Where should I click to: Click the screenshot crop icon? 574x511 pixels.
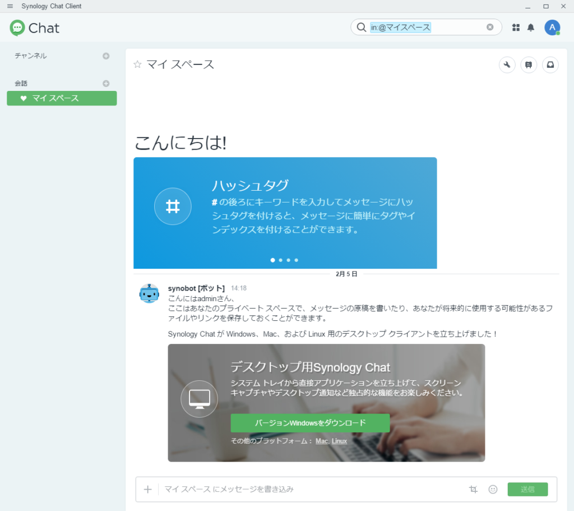473,489
